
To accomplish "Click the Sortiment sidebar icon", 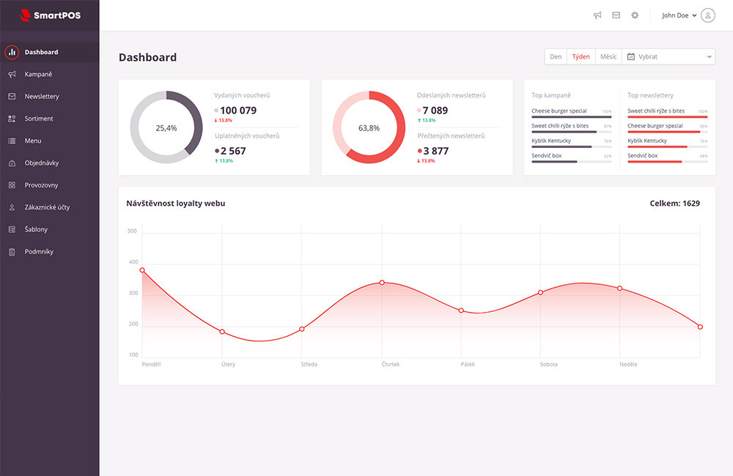I will coord(12,119).
